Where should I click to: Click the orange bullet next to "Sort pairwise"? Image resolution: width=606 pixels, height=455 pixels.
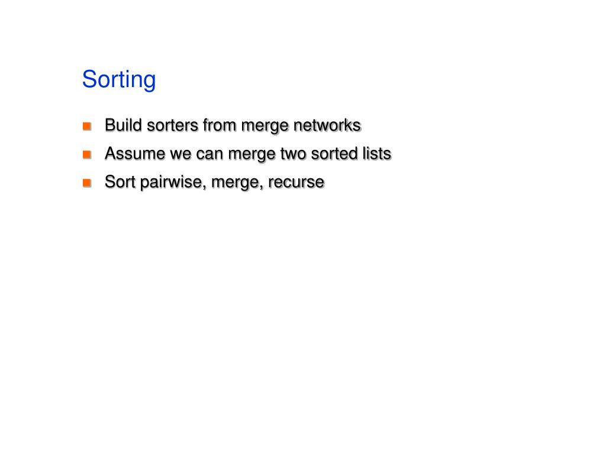click(87, 182)
